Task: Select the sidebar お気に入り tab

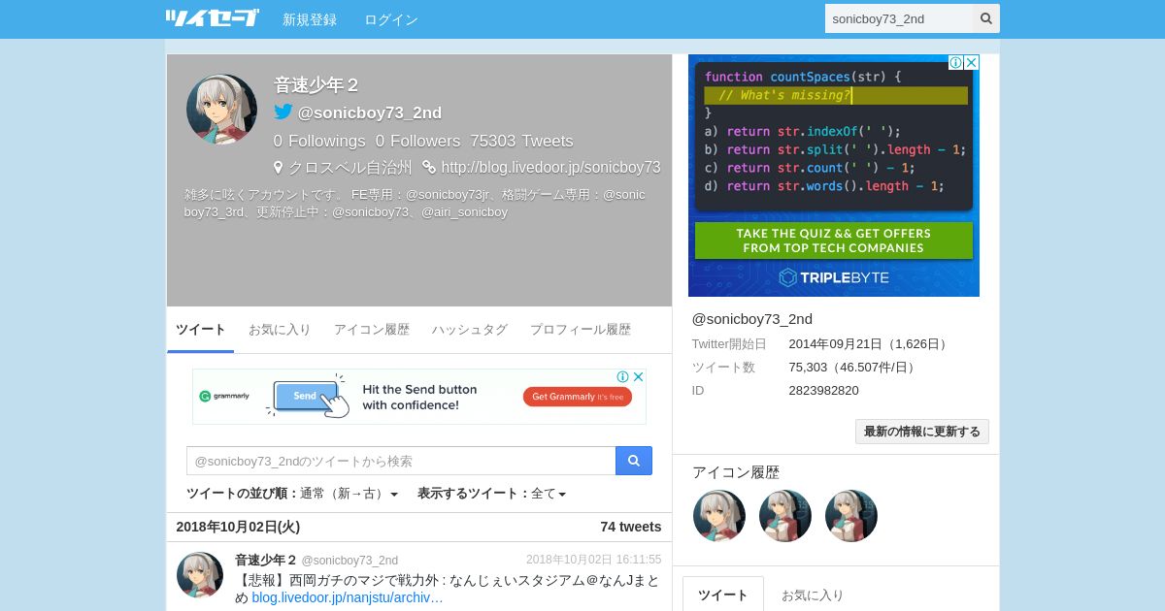Action: pyautogui.click(x=813, y=595)
